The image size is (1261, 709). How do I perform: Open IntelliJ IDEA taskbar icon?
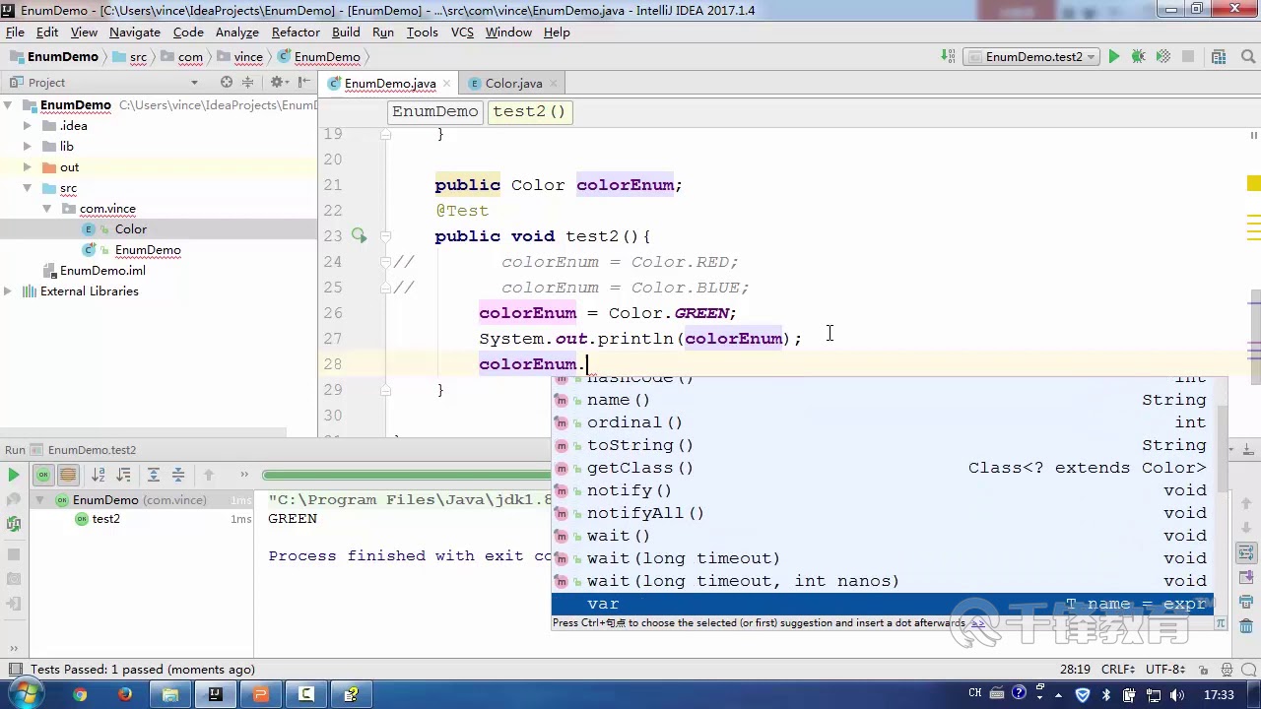(x=215, y=694)
